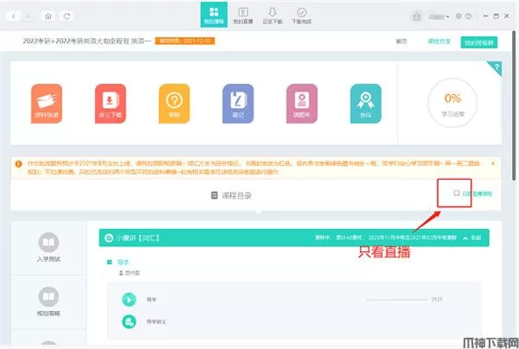Open the 讲义下载 red icon
519x349 pixels.
(x=111, y=104)
